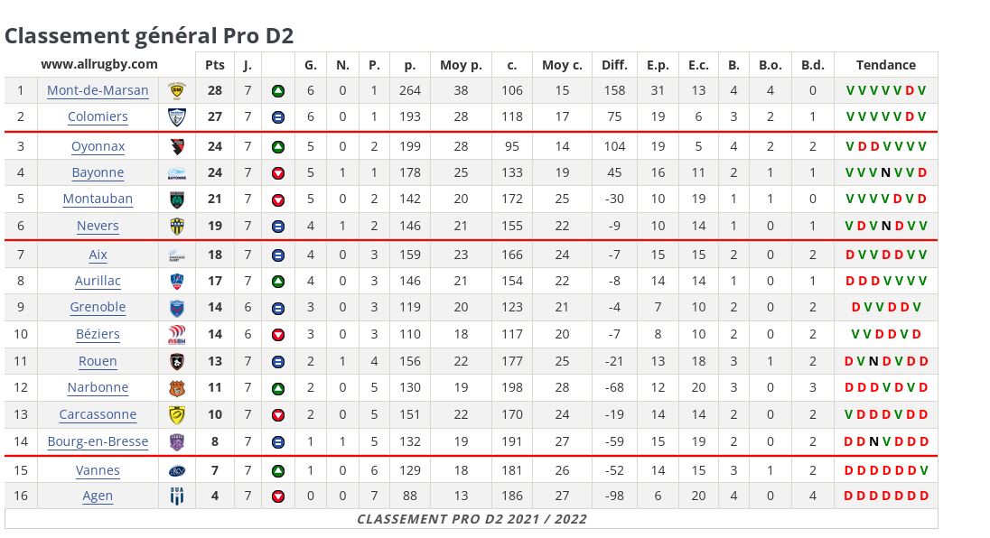Click the Grenoble club shield icon
Screen dimensions: 990x538
177,307
